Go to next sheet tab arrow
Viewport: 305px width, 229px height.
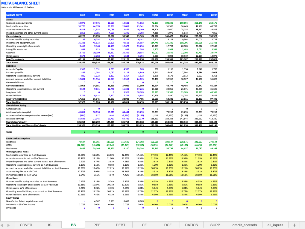click(8, 225)
